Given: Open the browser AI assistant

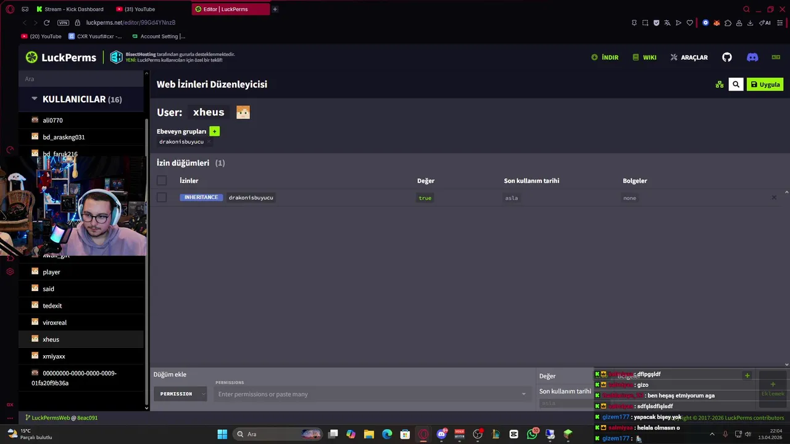Looking at the screenshot, I should pyautogui.click(x=765, y=23).
